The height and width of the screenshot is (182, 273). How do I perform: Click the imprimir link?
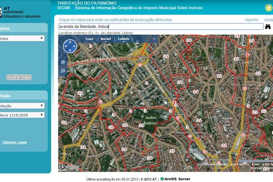[x=252, y=20]
